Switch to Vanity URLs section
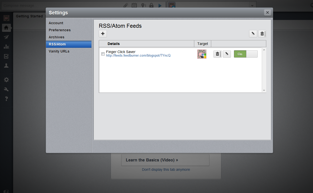 pyautogui.click(x=59, y=51)
